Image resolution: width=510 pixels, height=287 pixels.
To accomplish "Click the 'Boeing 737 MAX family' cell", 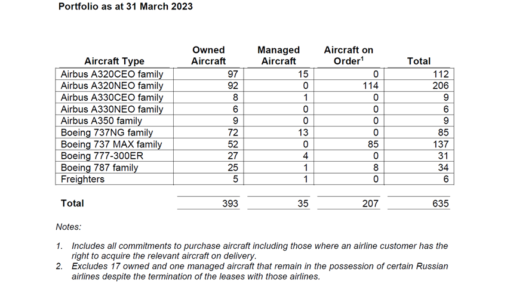I will pos(112,144).
